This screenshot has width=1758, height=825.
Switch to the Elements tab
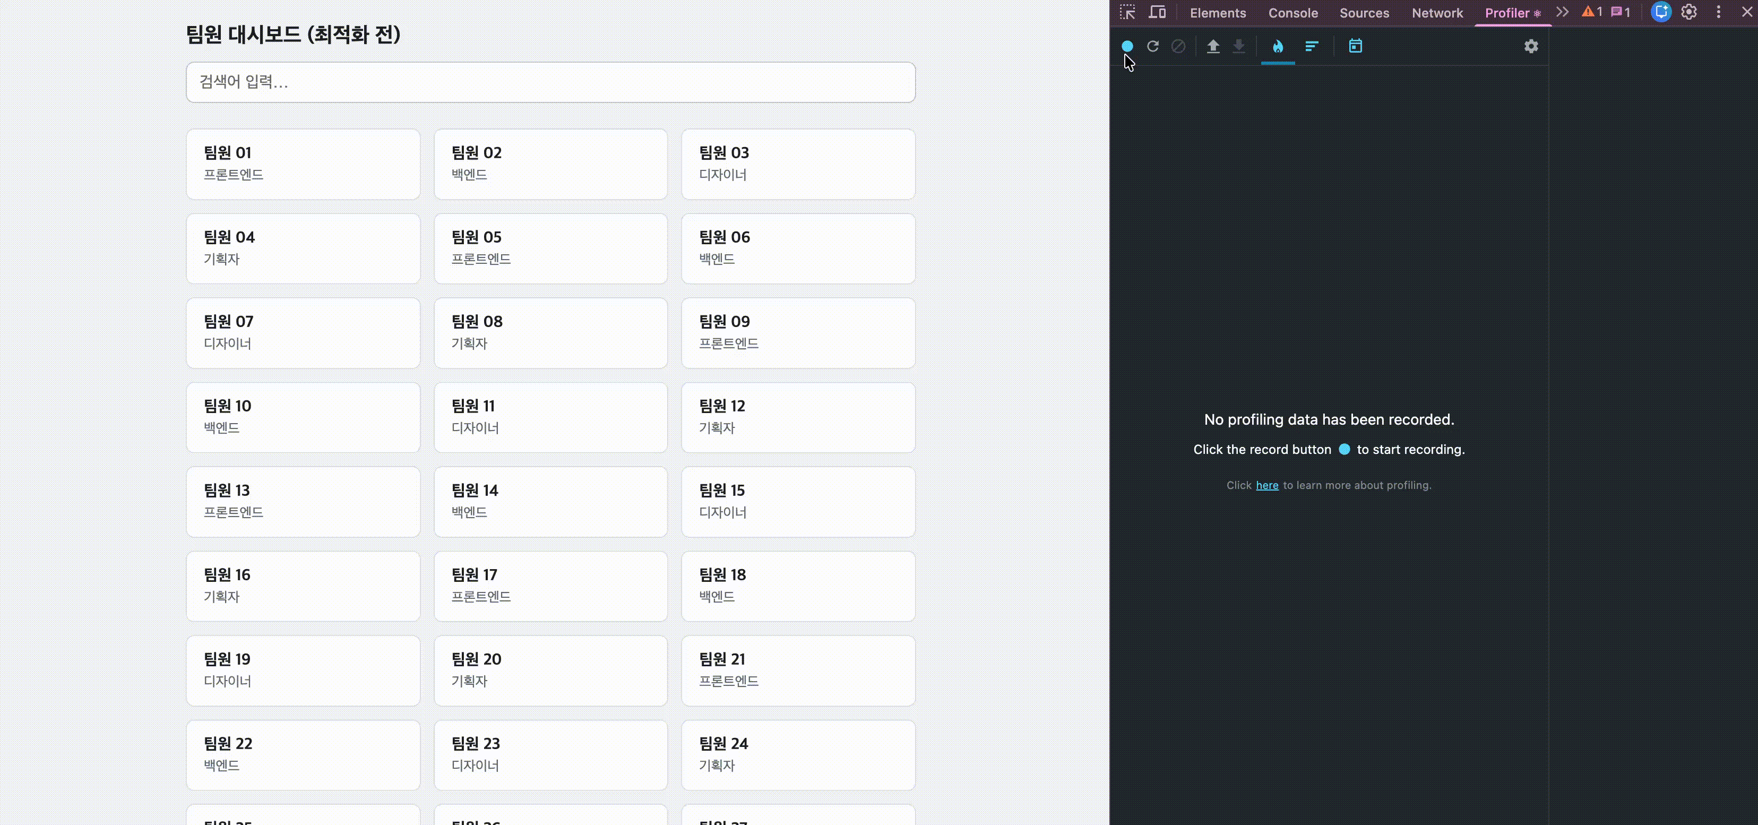pos(1218,13)
